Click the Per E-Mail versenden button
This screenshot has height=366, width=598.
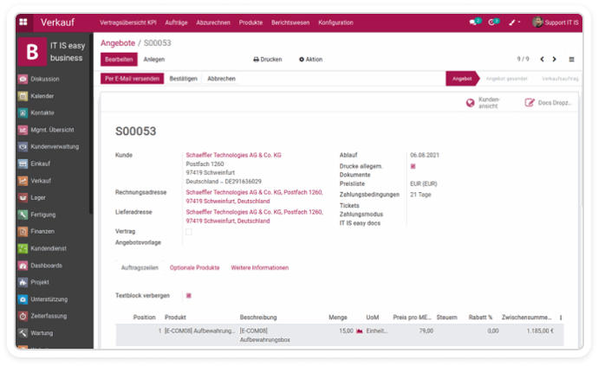pos(132,79)
